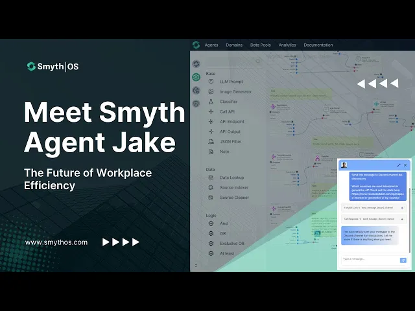Click the chat window vertical scrollbar
This screenshot has width=415, height=311.
[410, 220]
